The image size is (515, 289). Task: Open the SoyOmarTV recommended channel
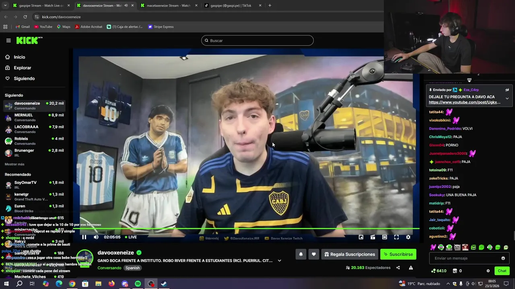34,185
